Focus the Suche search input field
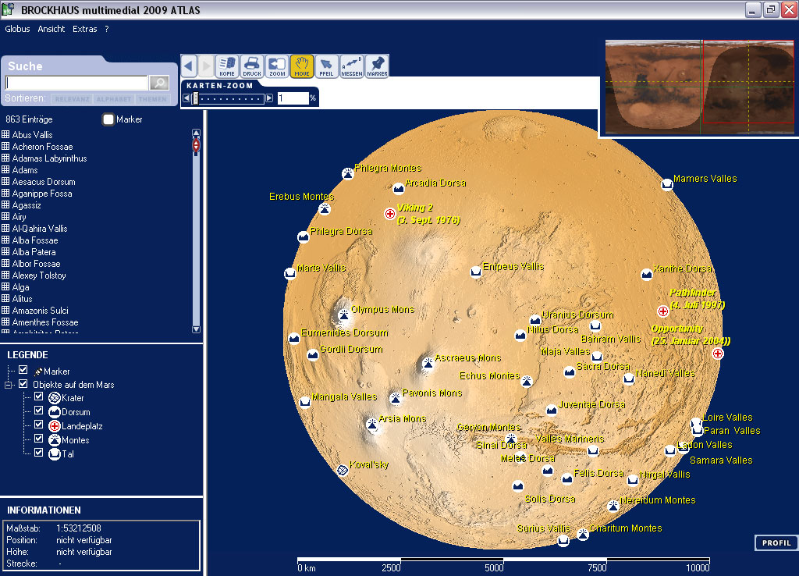The height and width of the screenshot is (576, 799). click(76, 83)
